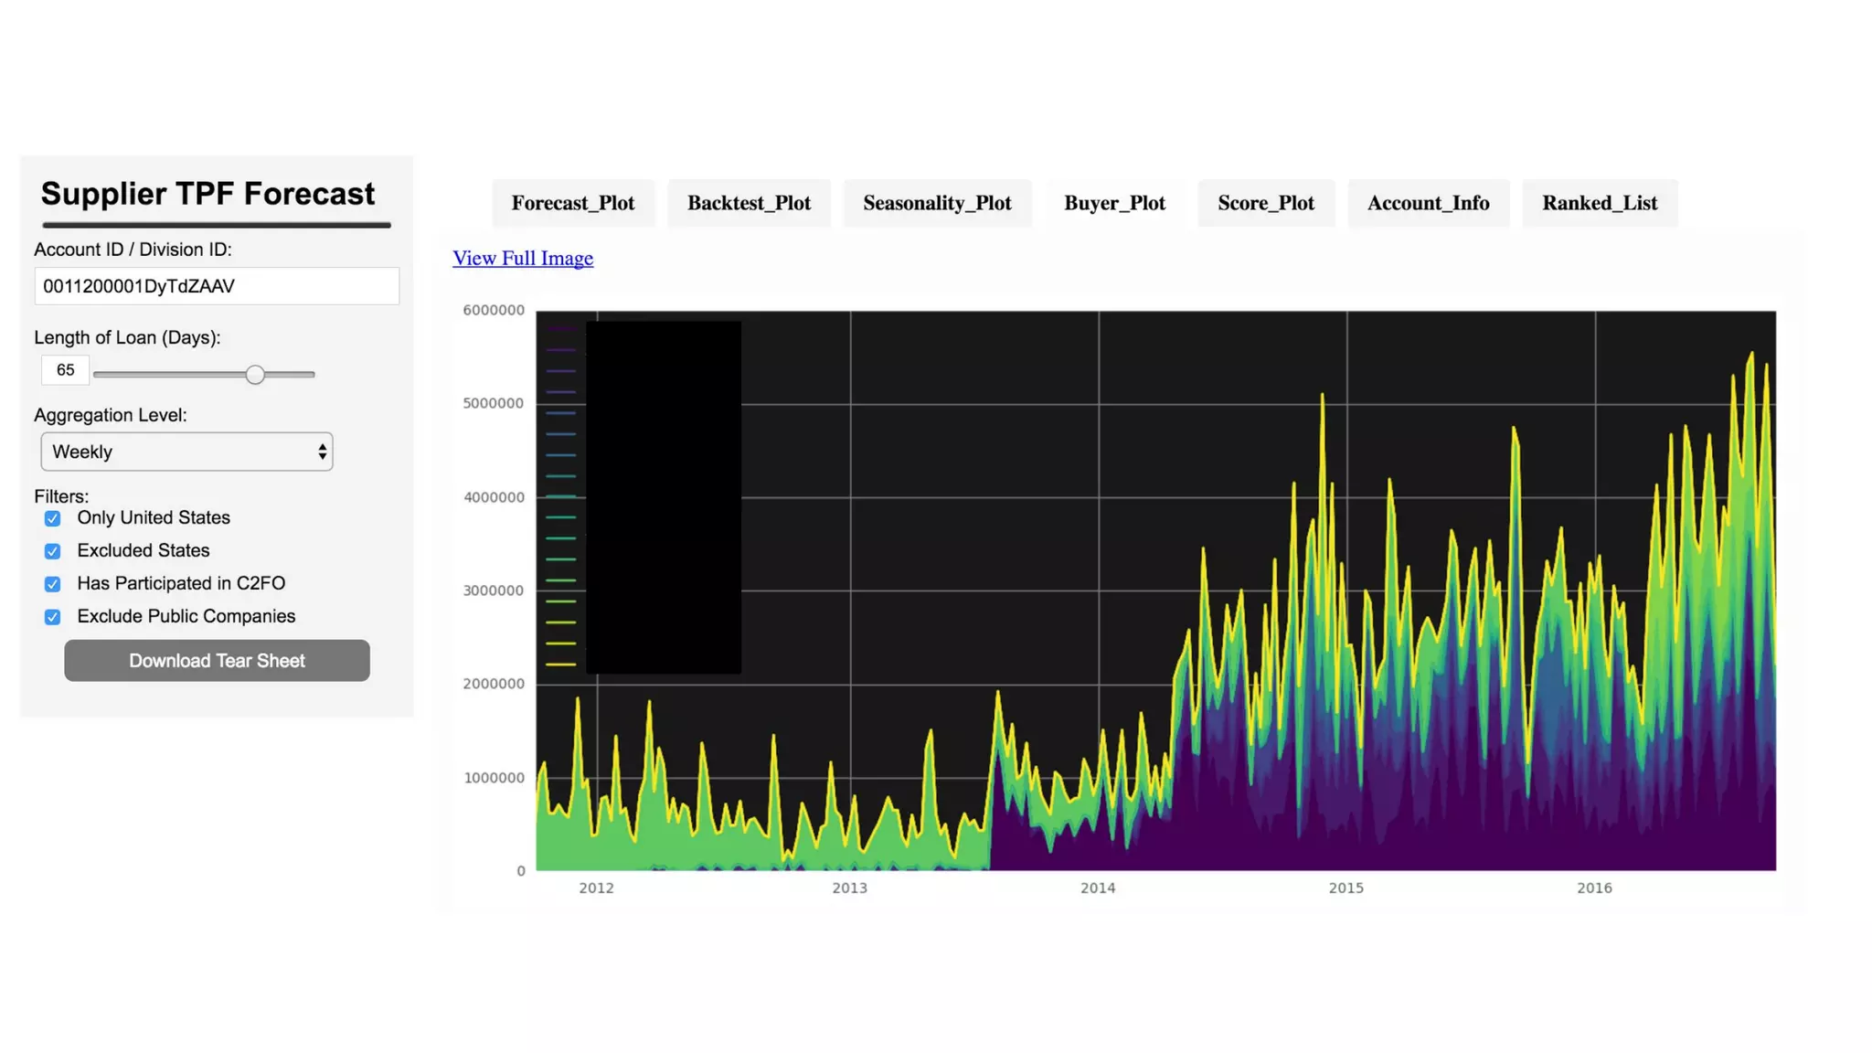
Task: Expand the Aggregation Level dropdown
Action: 186,452
